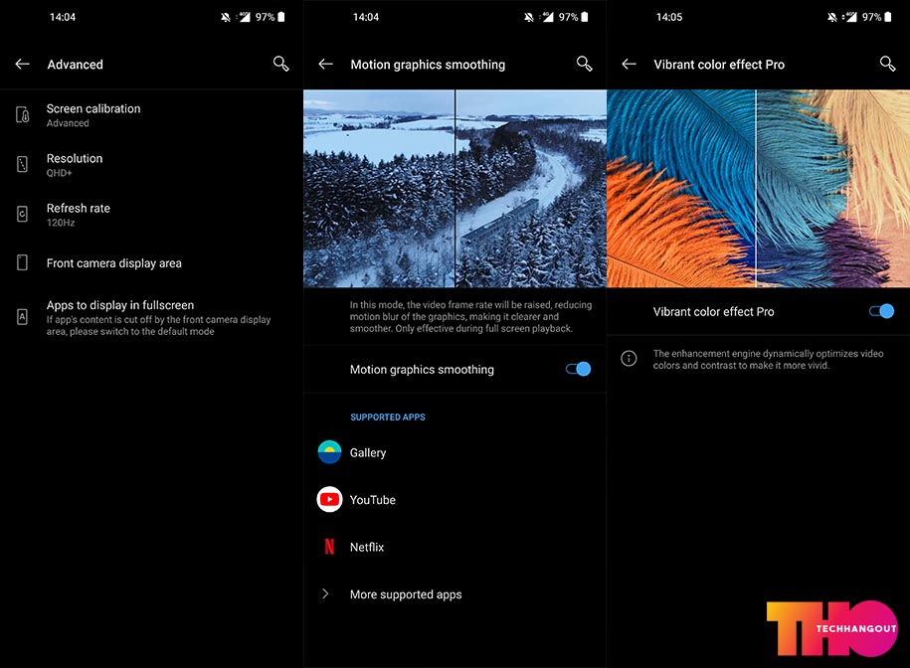Screen dimensions: 910x668
Task: Tap the Advanced screen title
Action: pyautogui.click(x=75, y=65)
